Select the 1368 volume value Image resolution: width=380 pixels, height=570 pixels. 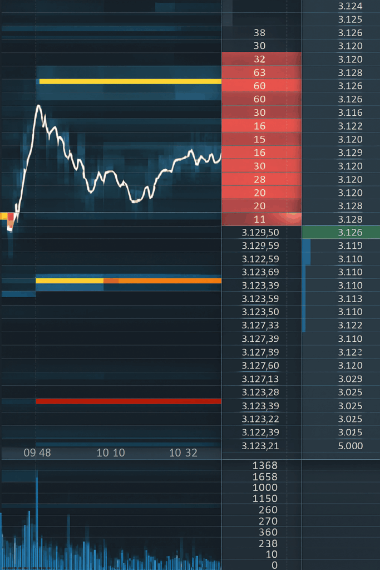click(x=264, y=465)
